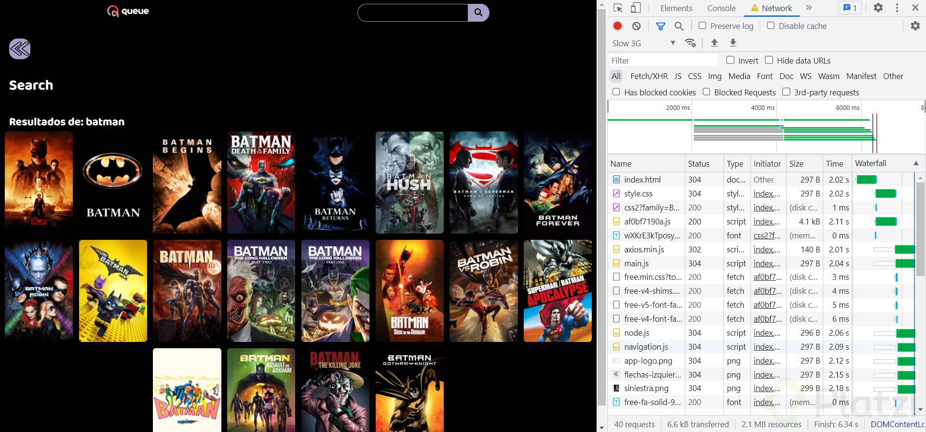Click the Waterfall sort arrow

[916, 164]
